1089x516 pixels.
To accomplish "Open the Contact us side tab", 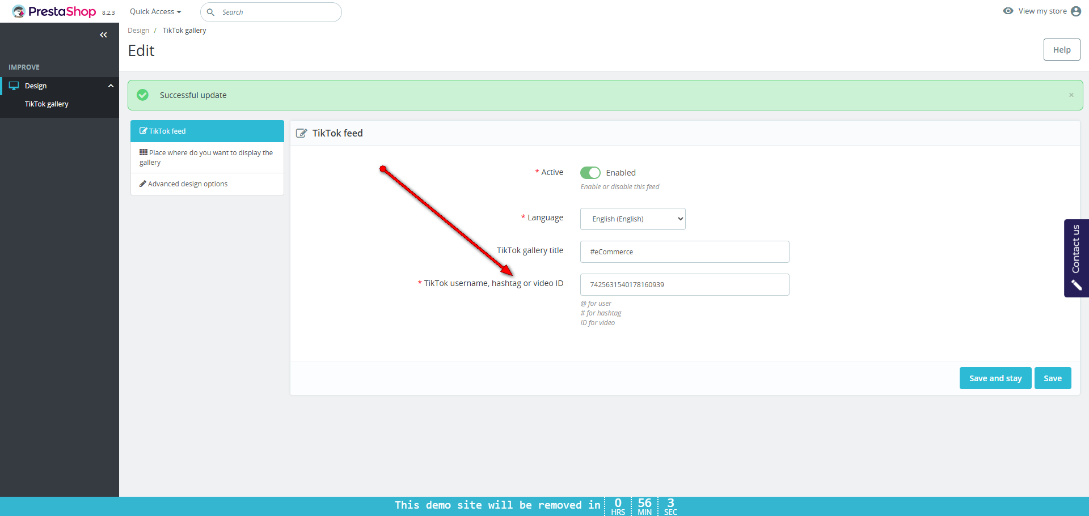I will [1076, 258].
